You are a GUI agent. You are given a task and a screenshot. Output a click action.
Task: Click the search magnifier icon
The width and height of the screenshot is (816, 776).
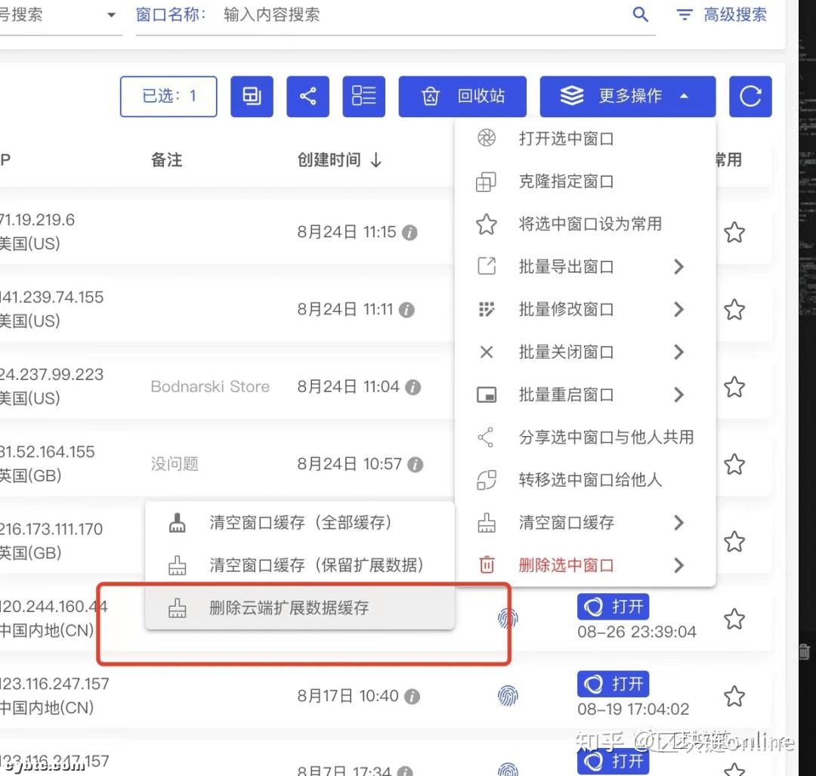(x=640, y=14)
